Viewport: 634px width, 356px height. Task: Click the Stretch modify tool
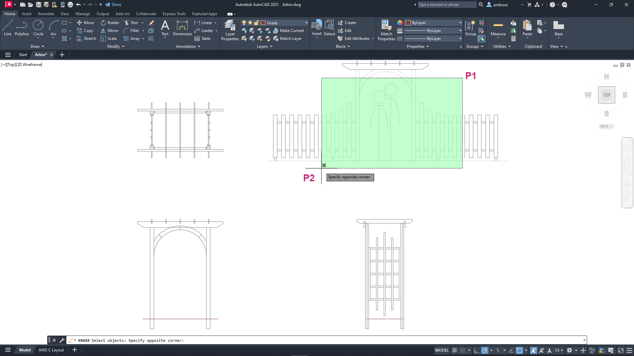click(86, 39)
